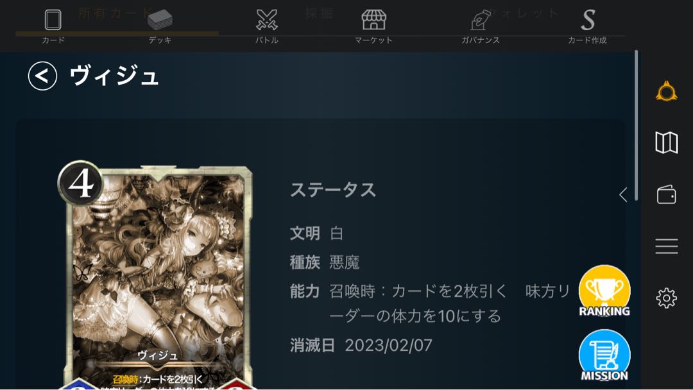This screenshot has width=693, height=390.
Task: Open the map book sidebar icon
Action: coord(667,142)
